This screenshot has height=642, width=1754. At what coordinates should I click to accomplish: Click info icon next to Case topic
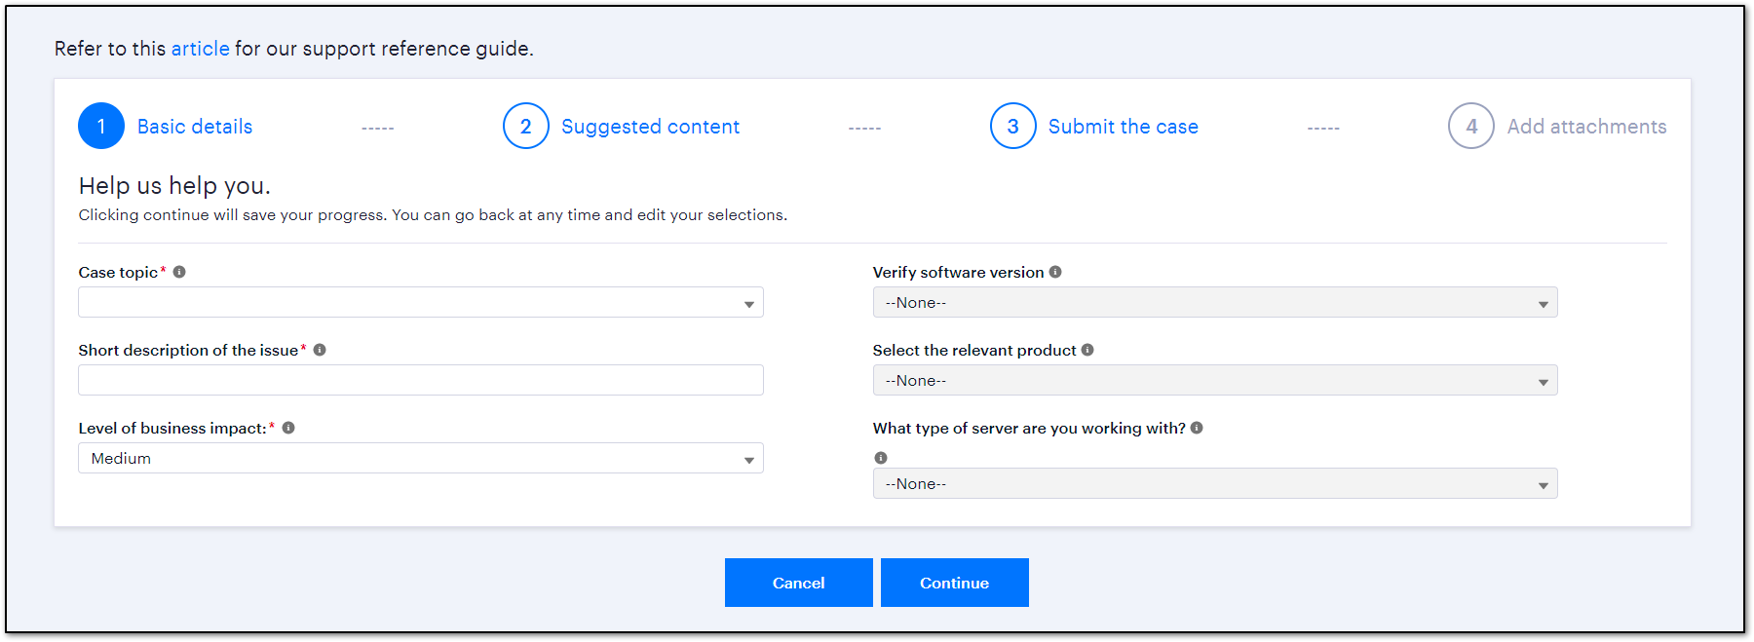(179, 272)
